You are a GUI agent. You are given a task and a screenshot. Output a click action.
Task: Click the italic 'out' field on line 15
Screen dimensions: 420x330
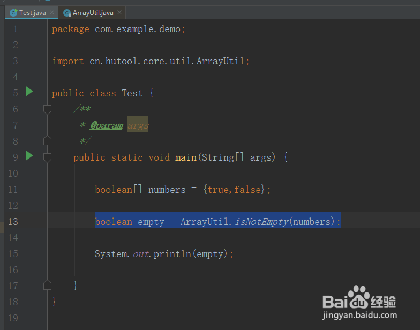click(x=140, y=254)
